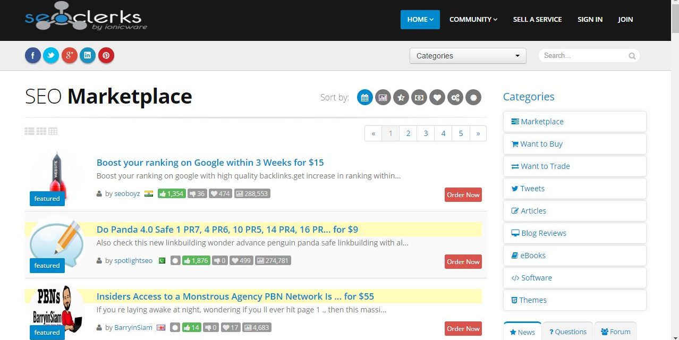This screenshot has height=340, width=679.
Task: Click seoboyz's 1,354 thumbs-up badge
Action: pyautogui.click(x=172, y=194)
